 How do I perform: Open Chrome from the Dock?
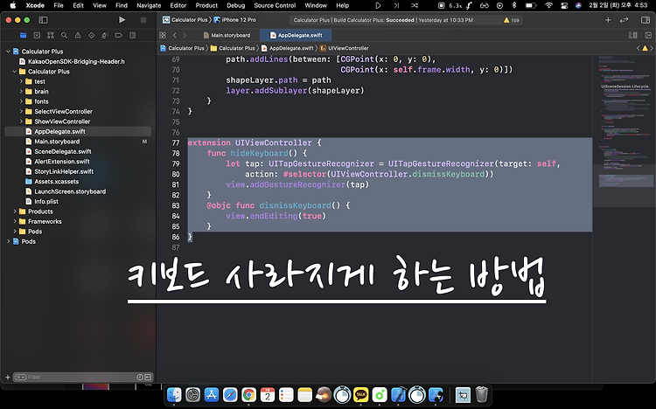248,394
